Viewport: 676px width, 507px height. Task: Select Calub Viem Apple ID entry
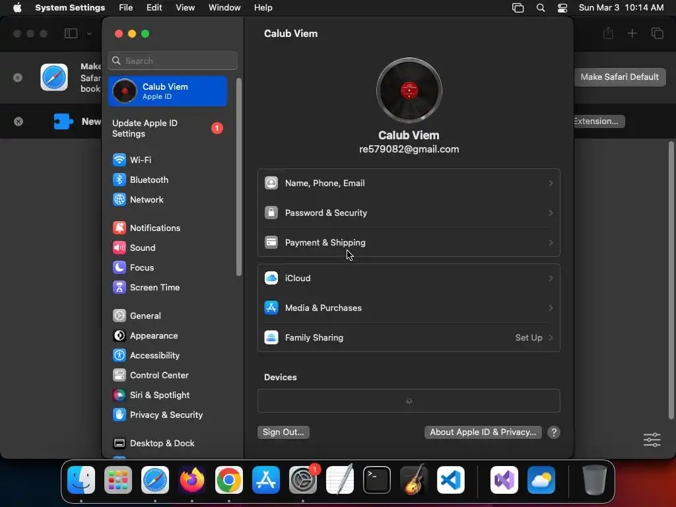coord(167,91)
